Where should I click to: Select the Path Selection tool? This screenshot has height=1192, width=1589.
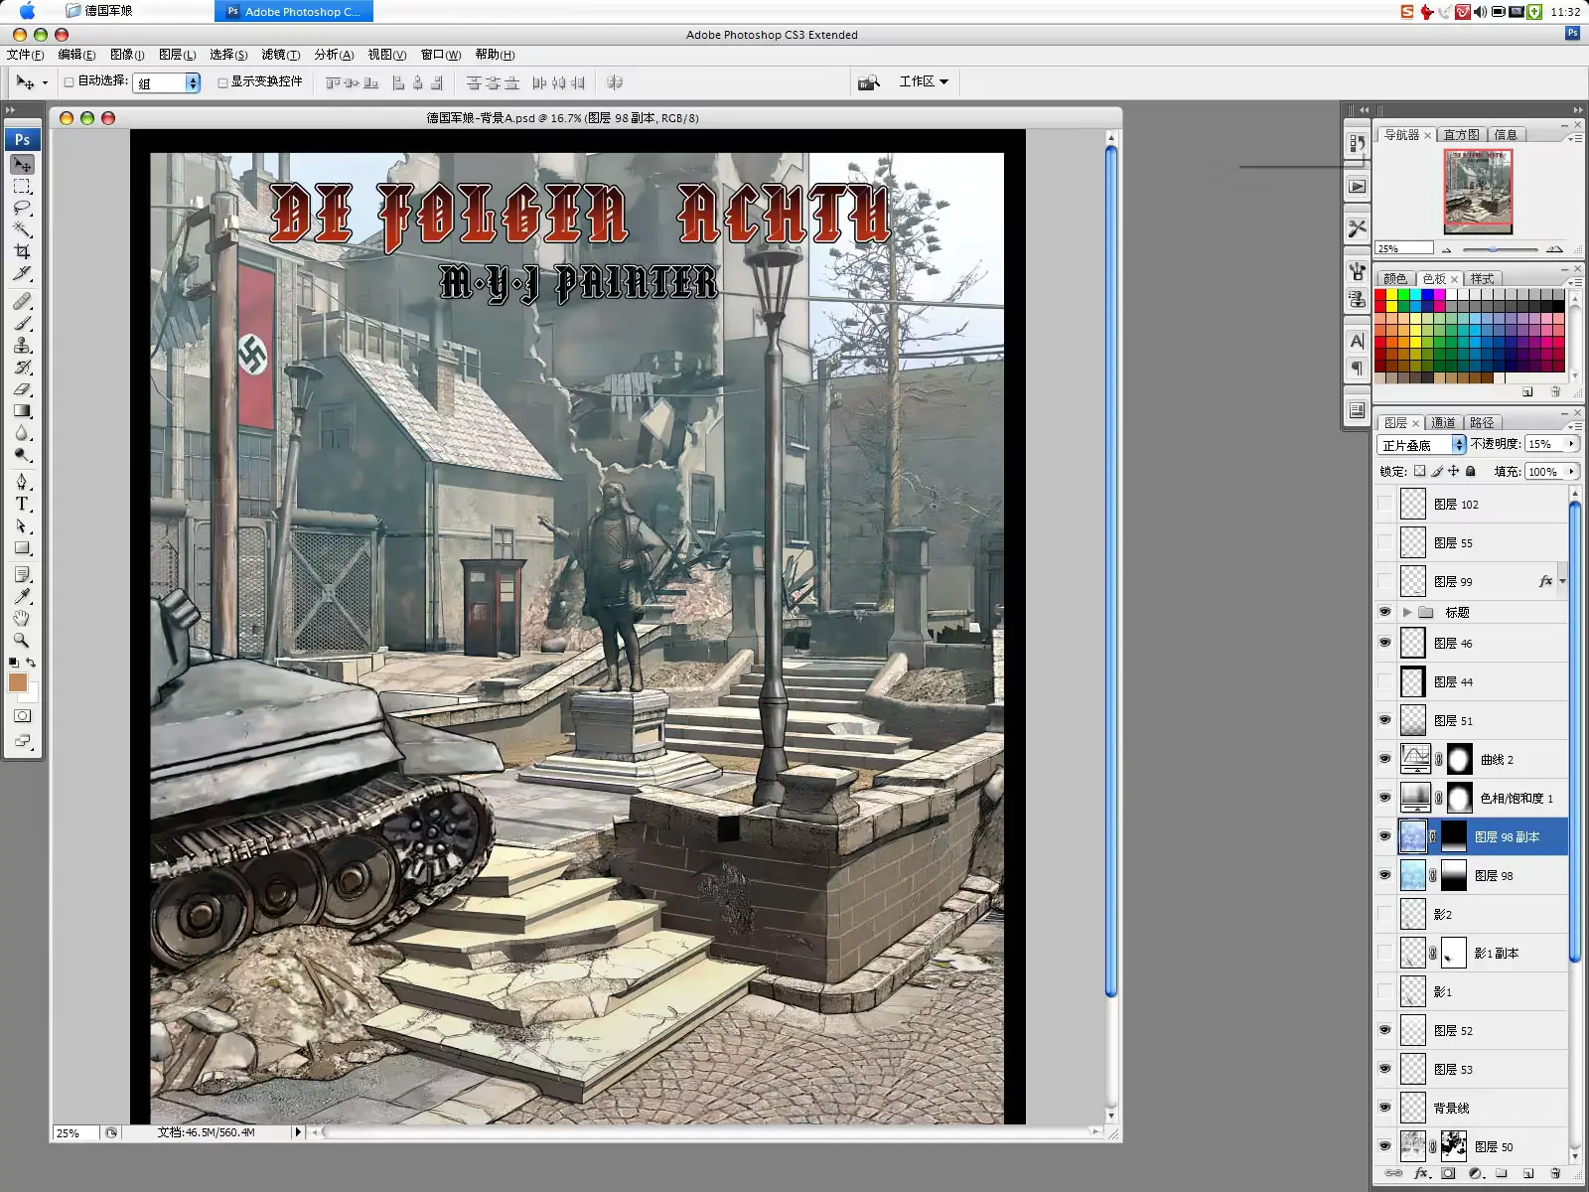(x=22, y=525)
